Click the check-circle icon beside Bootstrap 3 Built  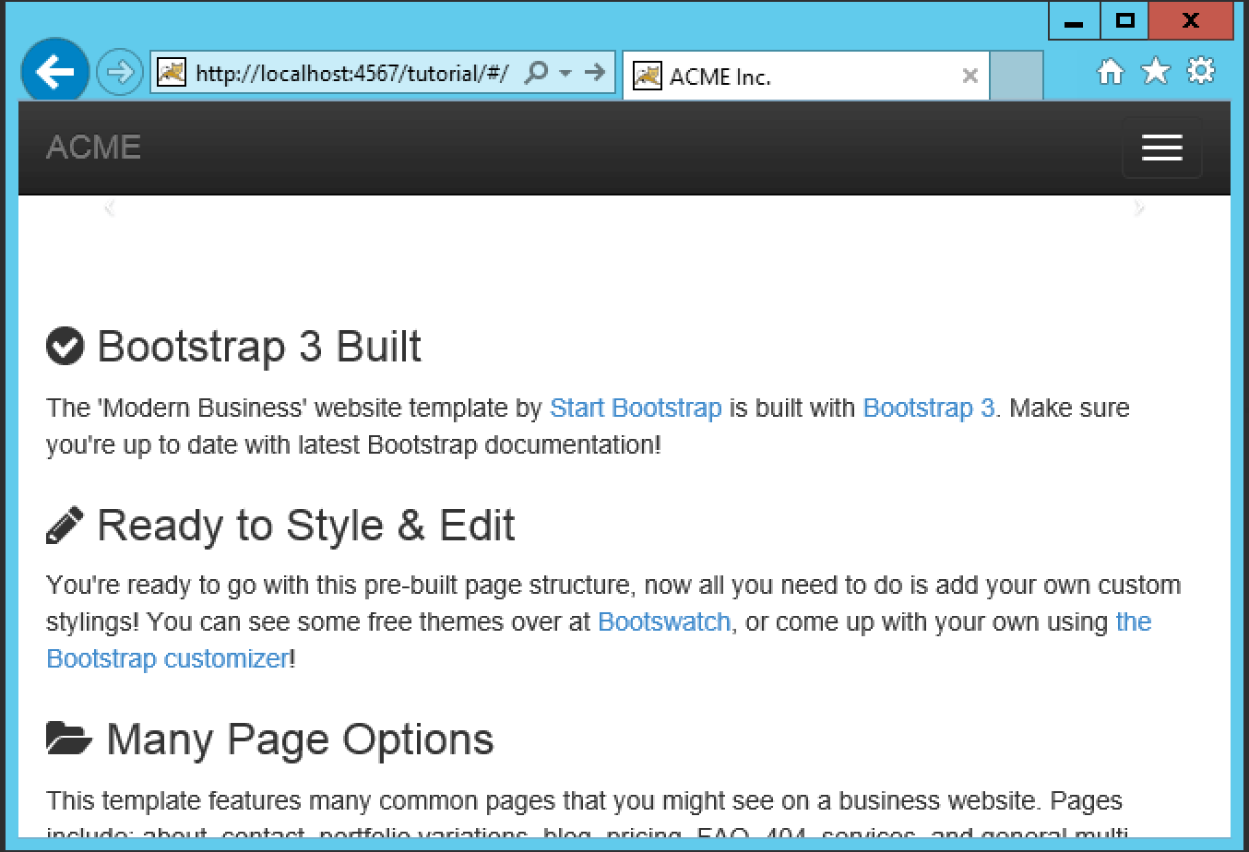coord(65,347)
